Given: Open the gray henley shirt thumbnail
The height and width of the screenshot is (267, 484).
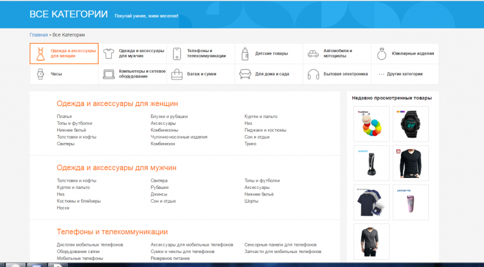Looking at the screenshot, I should (371, 242).
